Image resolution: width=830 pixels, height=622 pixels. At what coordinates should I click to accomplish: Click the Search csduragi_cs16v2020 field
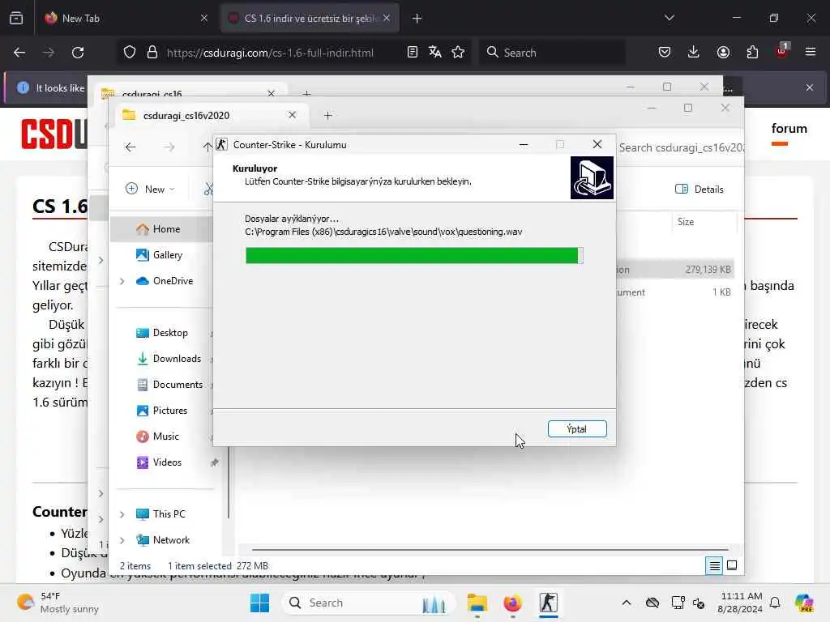pyautogui.click(x=680, y=147)
